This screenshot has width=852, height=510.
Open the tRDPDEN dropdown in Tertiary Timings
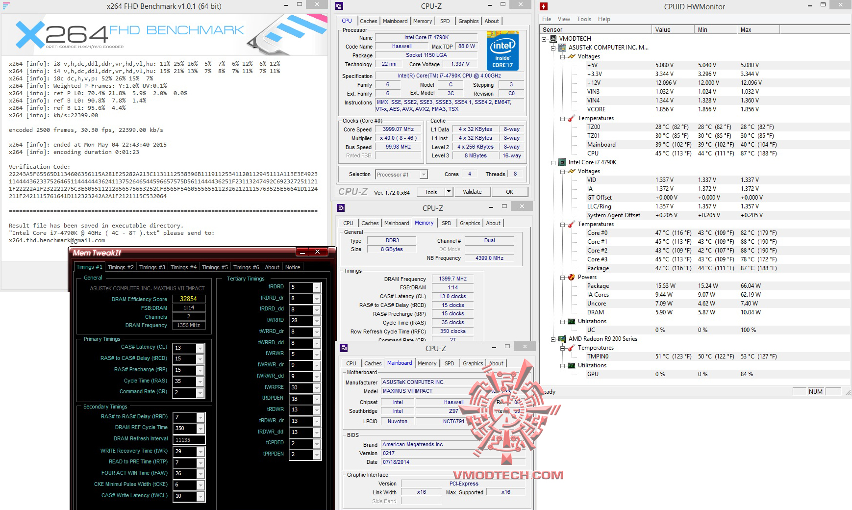click(317, 399)
